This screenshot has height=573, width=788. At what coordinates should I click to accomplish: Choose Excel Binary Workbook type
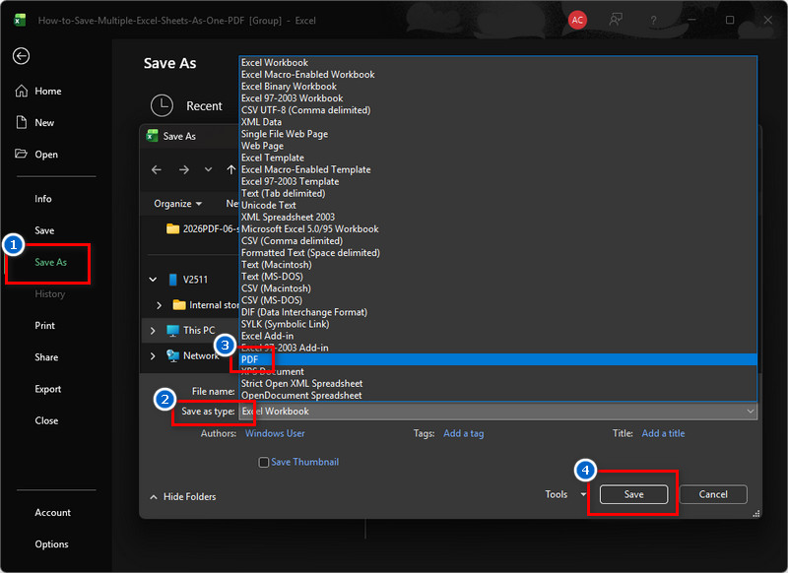pos(498,87)
